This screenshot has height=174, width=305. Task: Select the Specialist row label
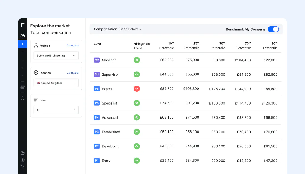click(x=109, y=103)
